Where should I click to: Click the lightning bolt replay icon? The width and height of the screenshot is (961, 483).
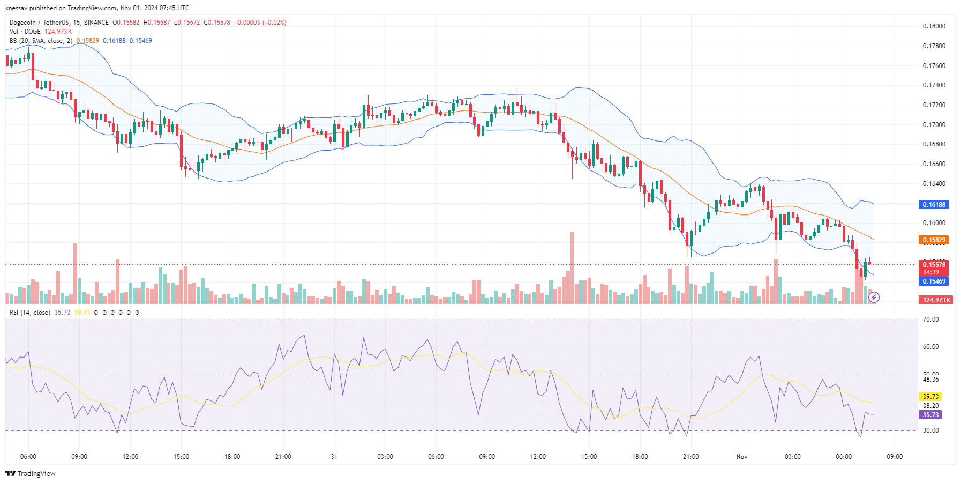click(x=874, y=297)
